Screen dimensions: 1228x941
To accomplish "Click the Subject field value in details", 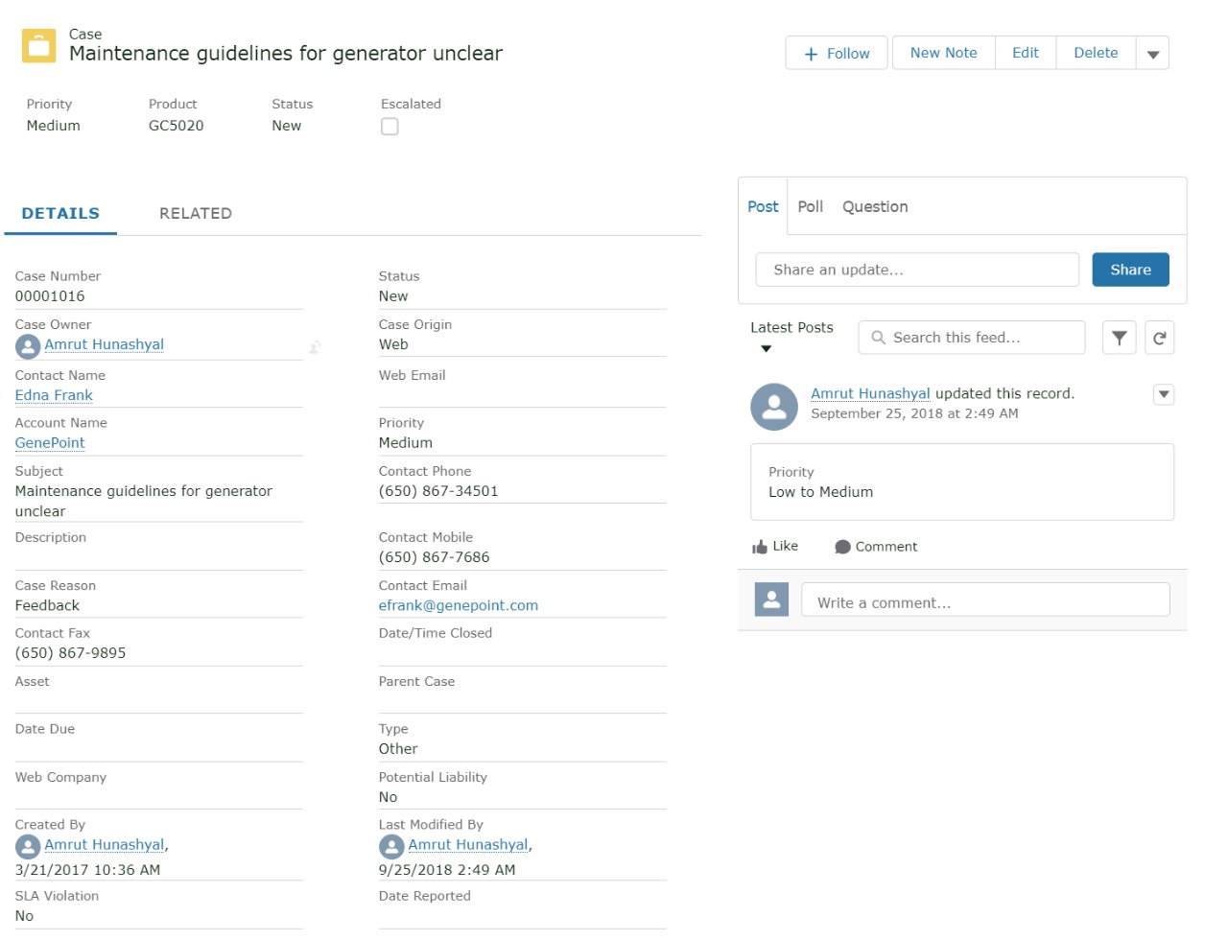I will click(144, 501).
